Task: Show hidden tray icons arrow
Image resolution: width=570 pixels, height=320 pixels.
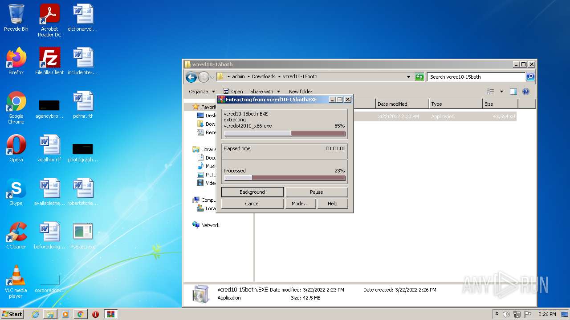Action: click(497, 314)
